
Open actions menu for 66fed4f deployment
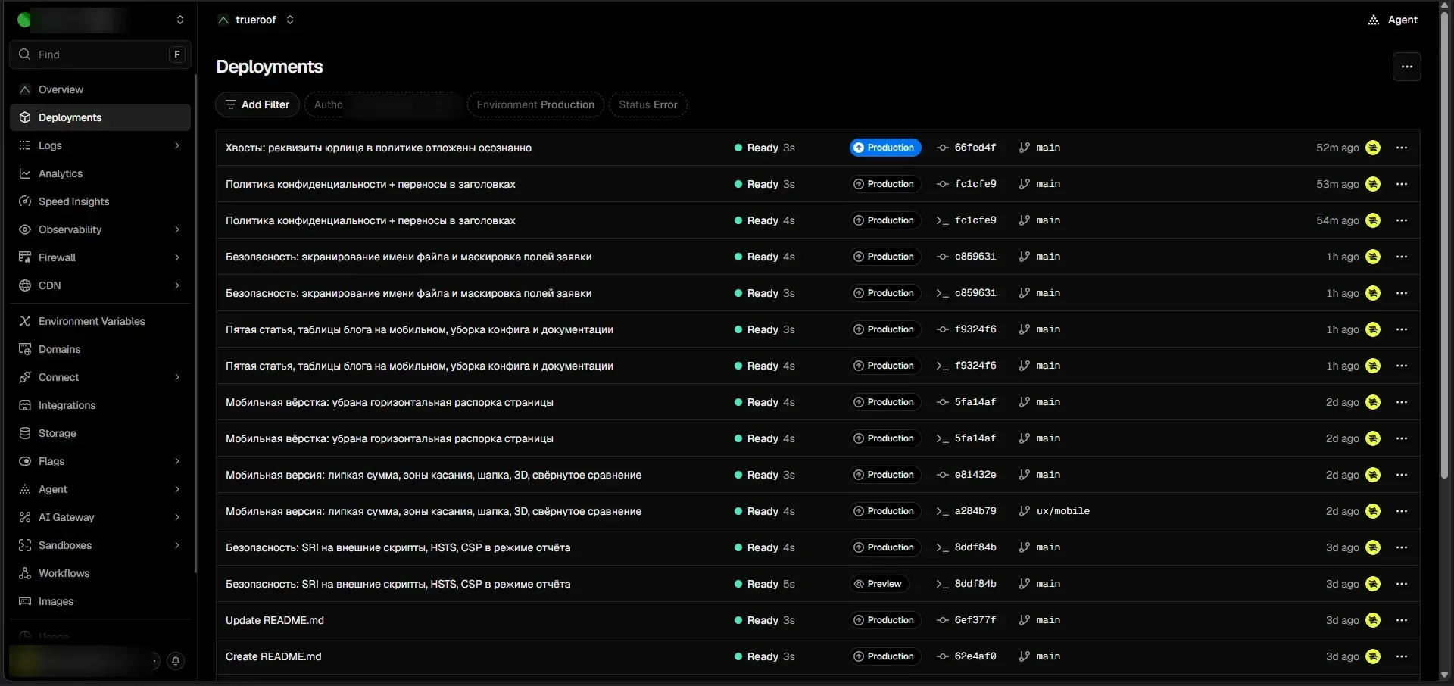click(1402, 148)
